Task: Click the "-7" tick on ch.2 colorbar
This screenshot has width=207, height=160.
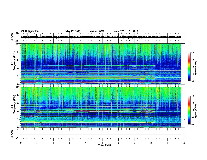Action: click(x=193, y=124)
